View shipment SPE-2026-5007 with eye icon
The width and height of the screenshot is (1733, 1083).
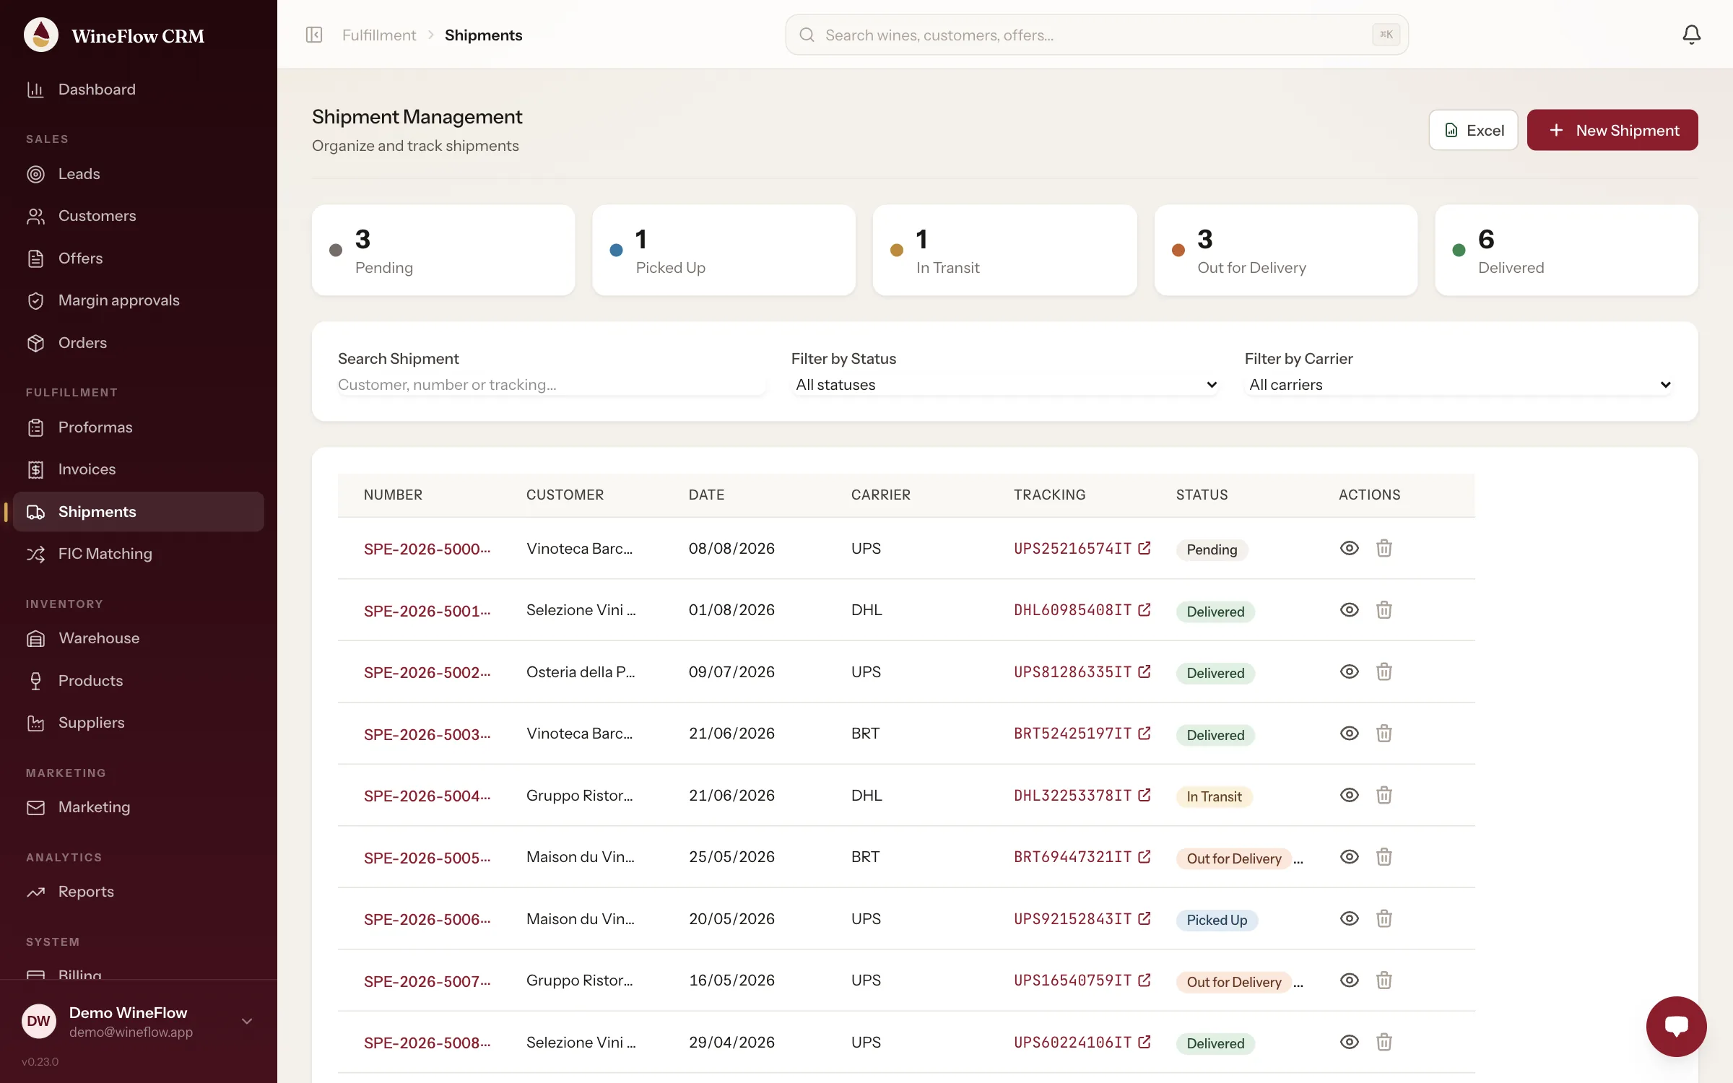[1349, 980]
